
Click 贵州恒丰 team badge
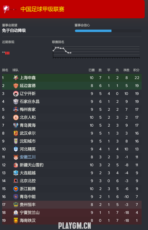(x=16, y=205)
